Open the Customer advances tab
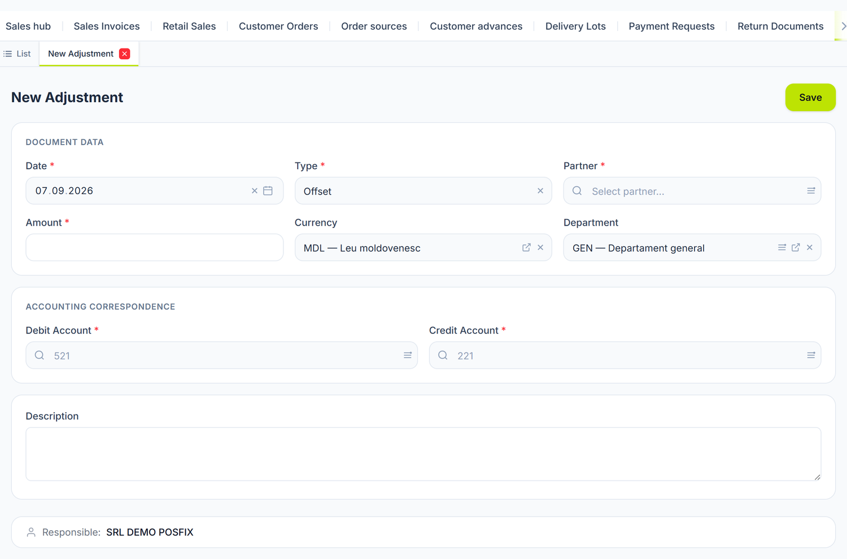This screenshot has width=847, height=559. click(x=476, y=26)
